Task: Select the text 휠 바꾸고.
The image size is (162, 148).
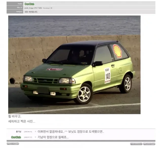Action: (x=15, y=116)
